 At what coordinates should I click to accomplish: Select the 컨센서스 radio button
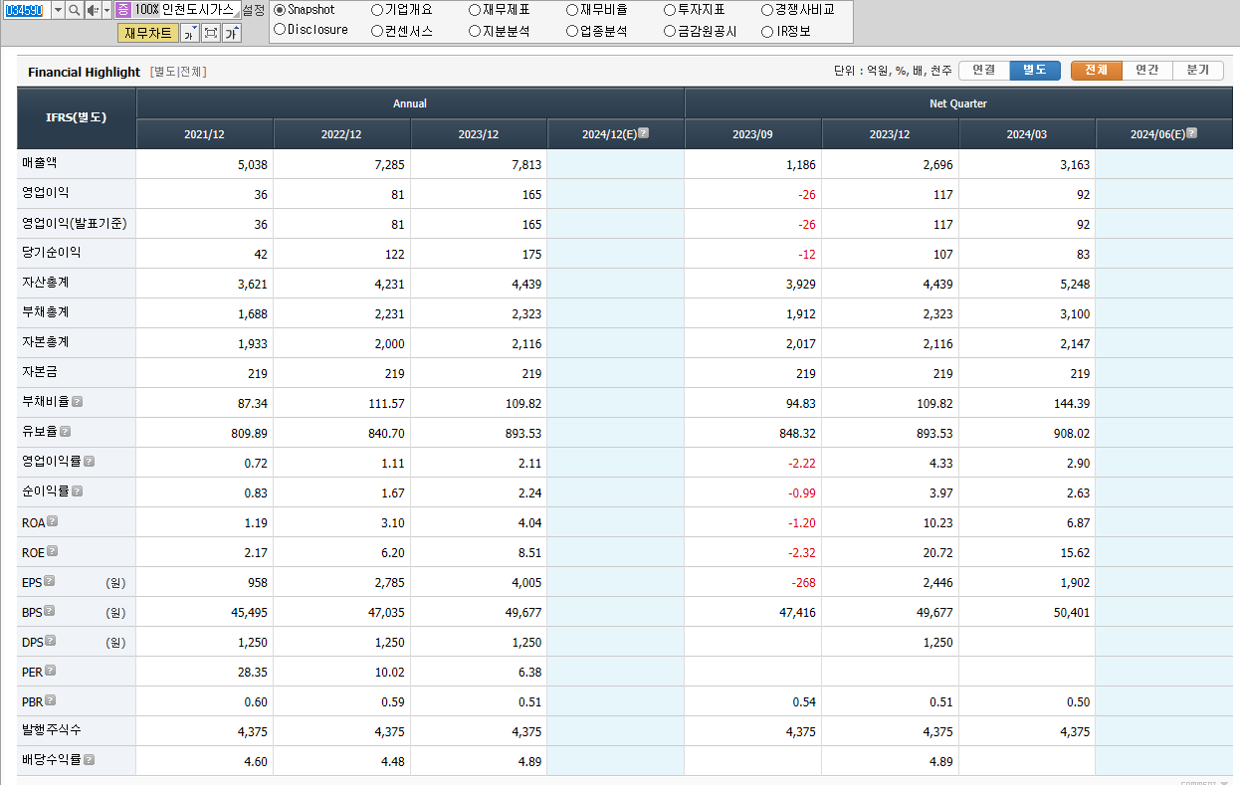tap(377, 31)
